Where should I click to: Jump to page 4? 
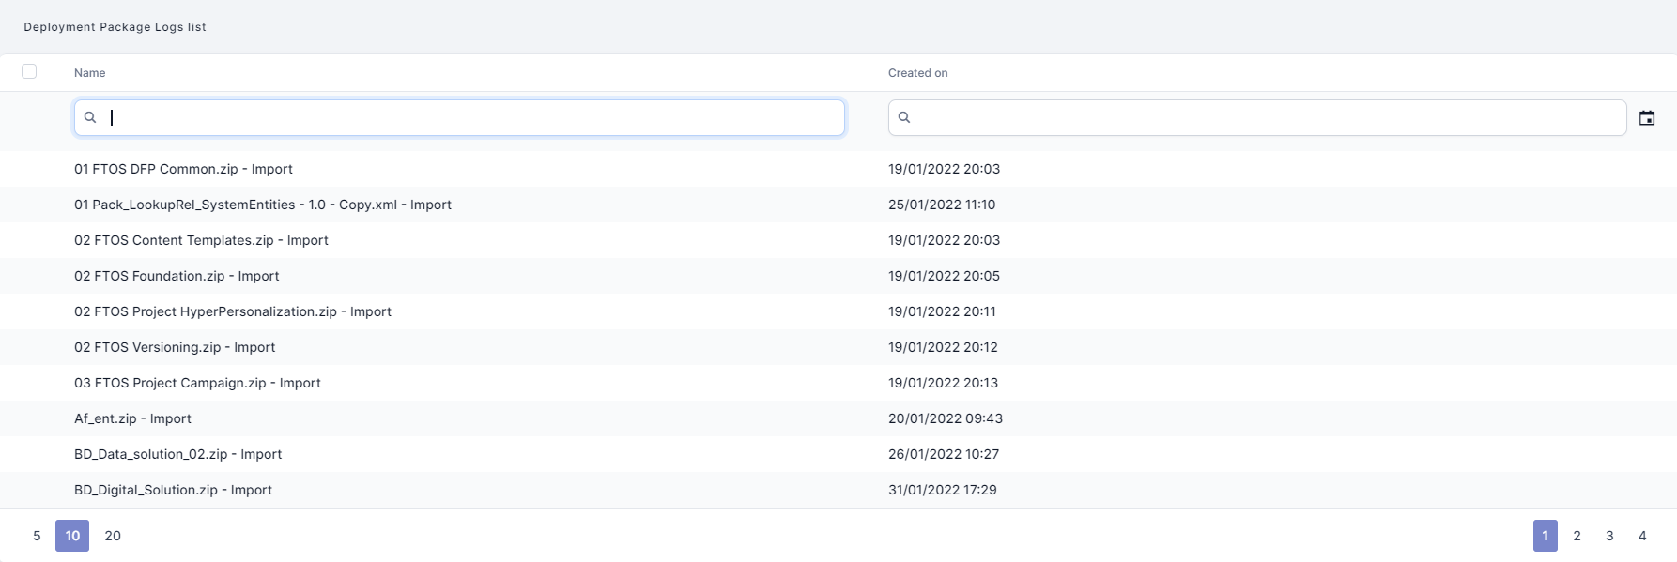click(1642, 536)
